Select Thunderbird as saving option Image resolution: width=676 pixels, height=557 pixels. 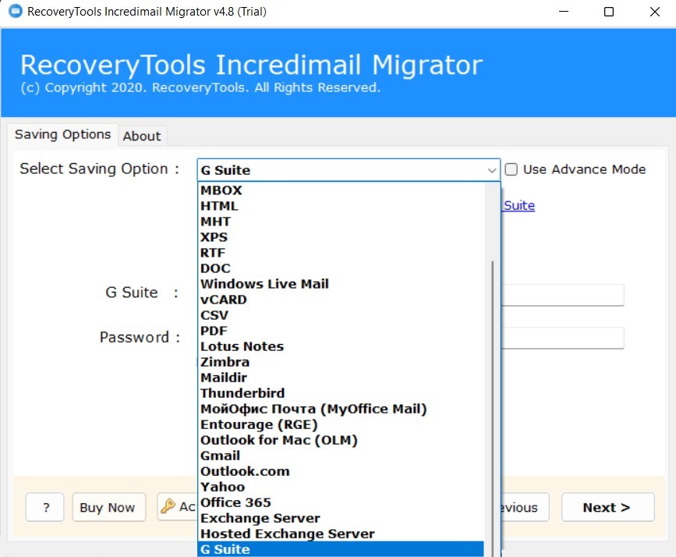point(242,393)
